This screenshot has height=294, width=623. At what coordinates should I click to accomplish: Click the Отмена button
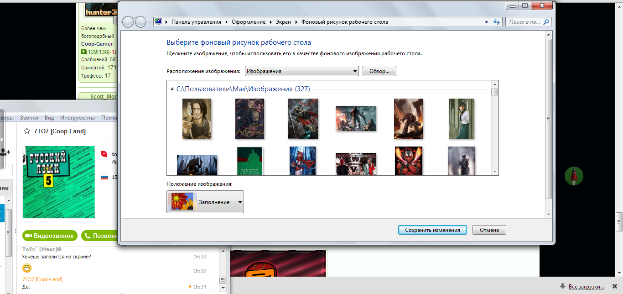click(489, 230)
